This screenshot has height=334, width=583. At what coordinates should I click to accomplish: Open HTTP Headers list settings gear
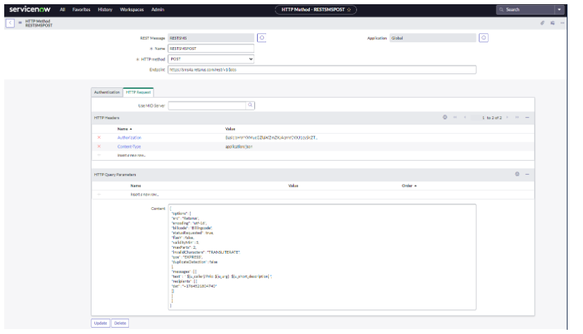[445, 117]
